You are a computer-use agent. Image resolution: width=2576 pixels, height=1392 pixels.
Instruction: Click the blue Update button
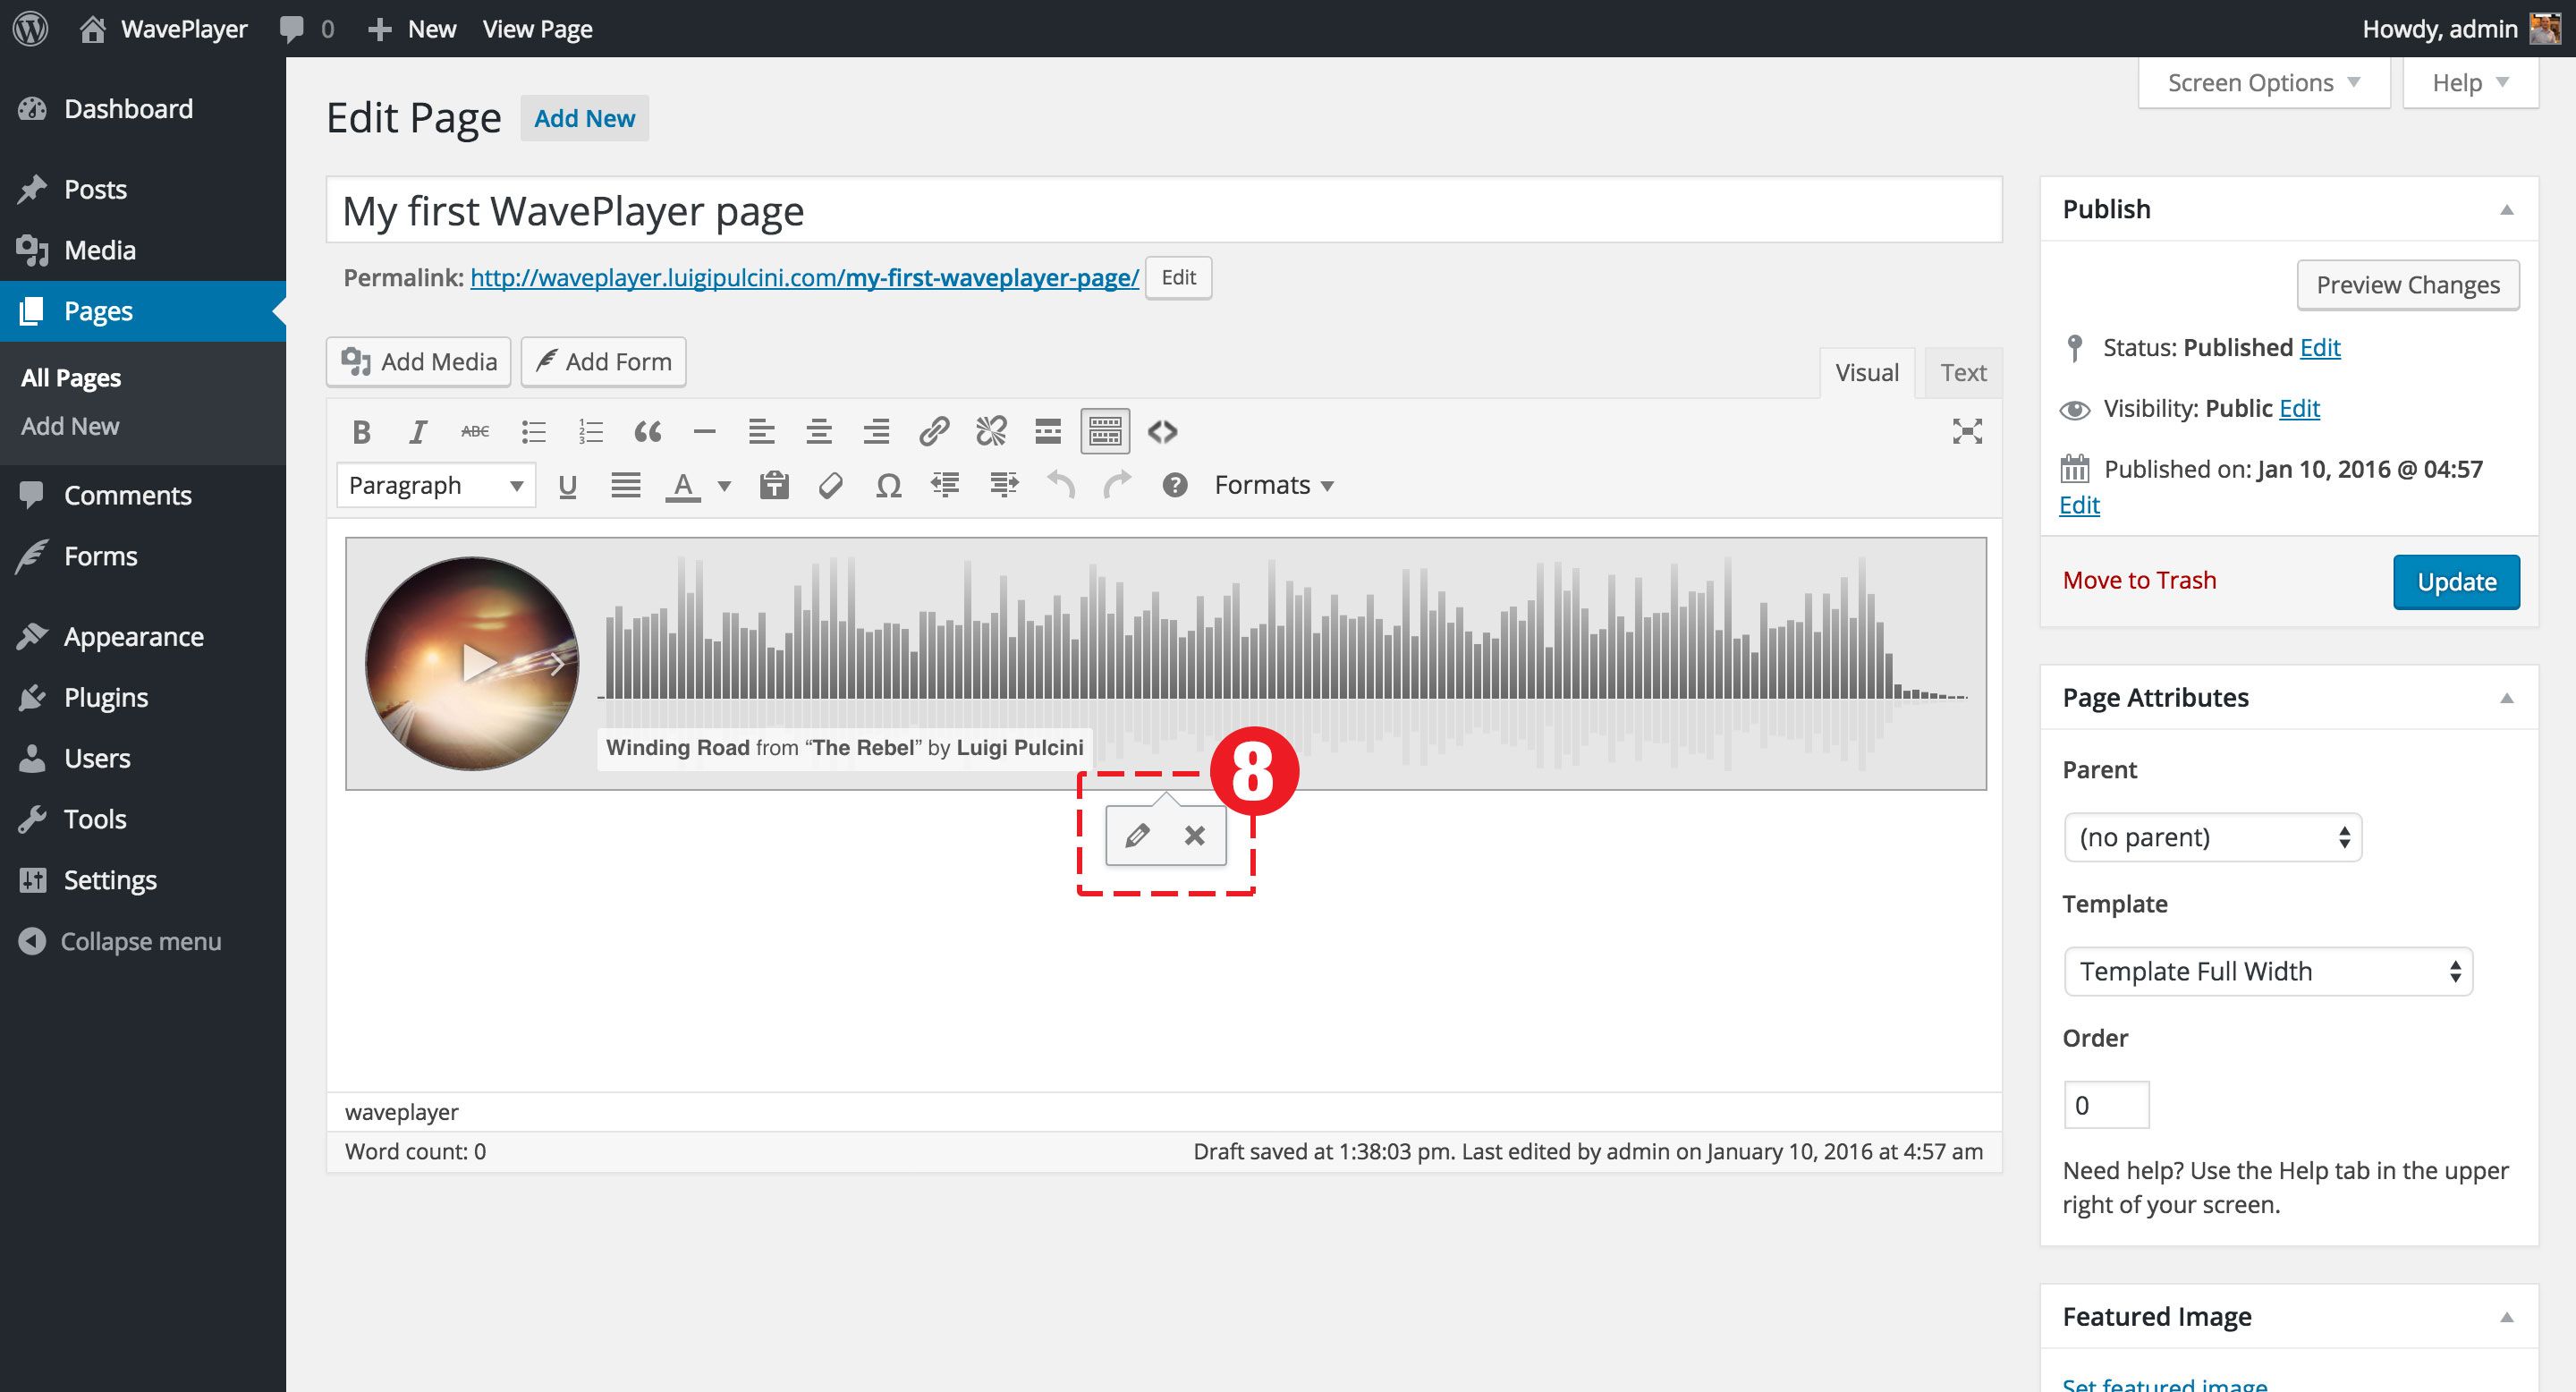[2455, 582]
